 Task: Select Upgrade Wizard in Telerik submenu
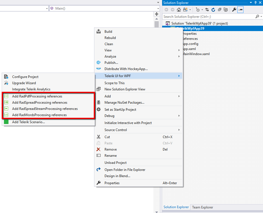click(49, 83)
